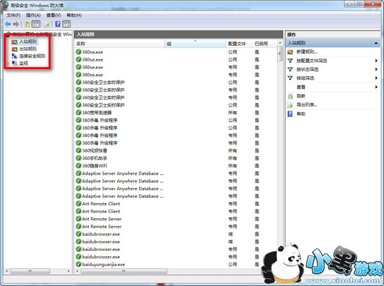Expand the 按配置文件筛选 submenu arrow

coord(376,61)
